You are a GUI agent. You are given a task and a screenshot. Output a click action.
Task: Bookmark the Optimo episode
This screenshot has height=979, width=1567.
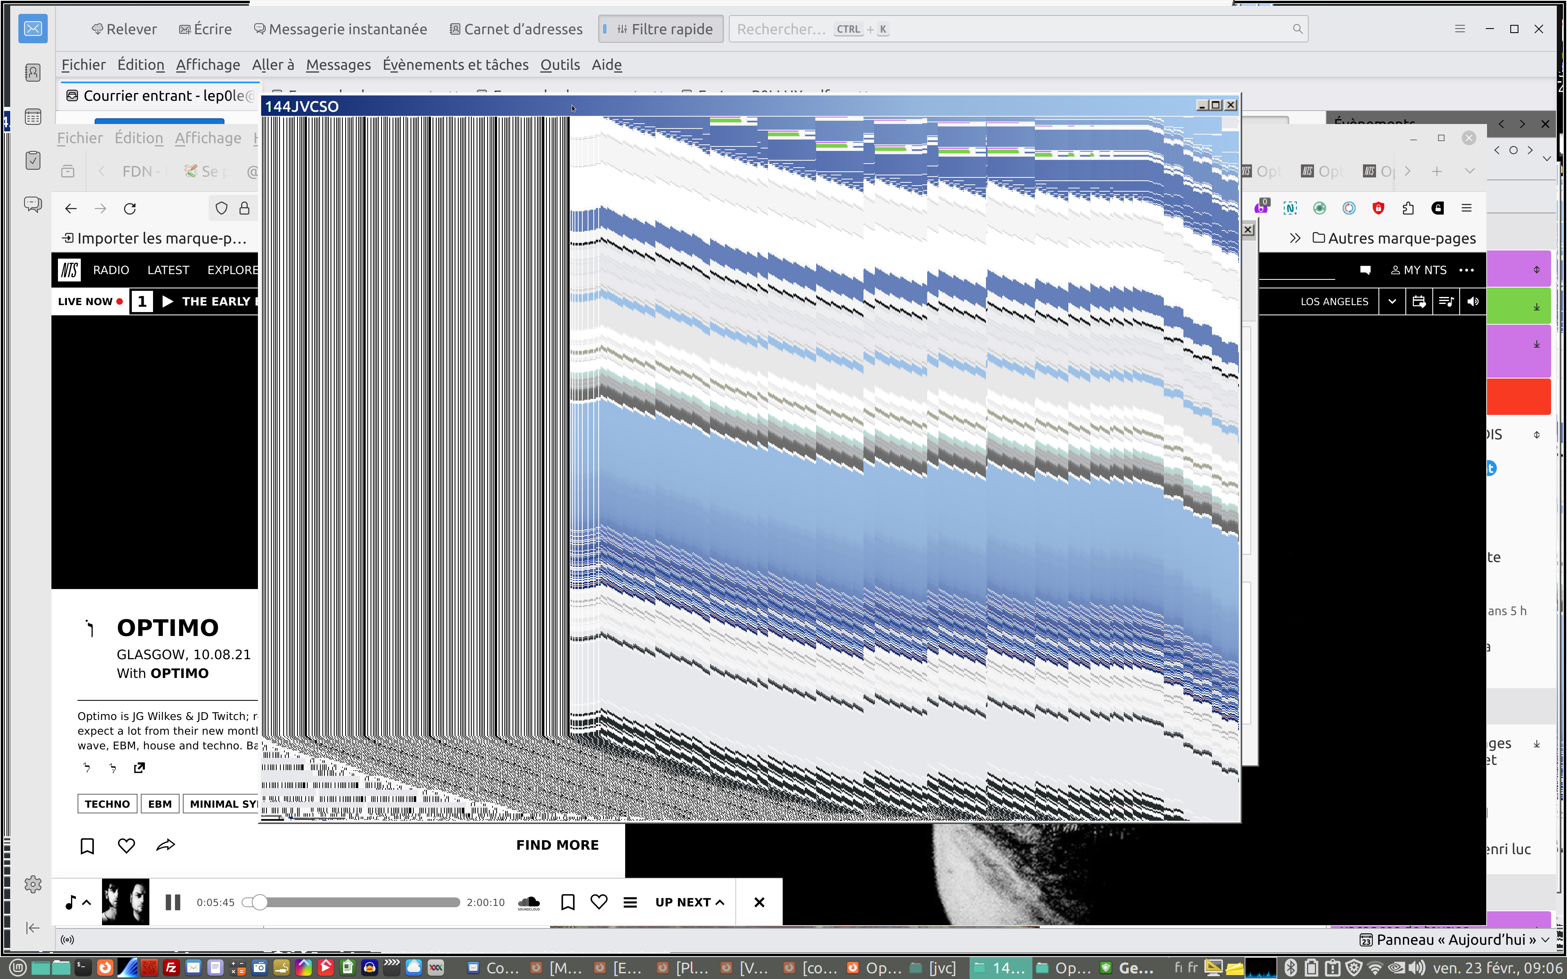point(87,846)
